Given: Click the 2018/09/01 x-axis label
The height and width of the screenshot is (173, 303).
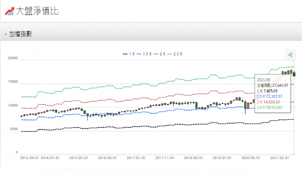Looking at the screenshot, I should [x=194, y=158].
